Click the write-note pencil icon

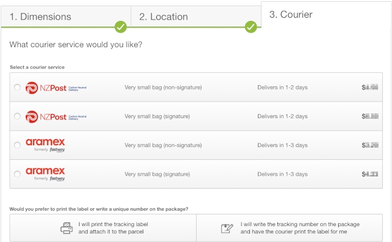click(x=227, y=229)
